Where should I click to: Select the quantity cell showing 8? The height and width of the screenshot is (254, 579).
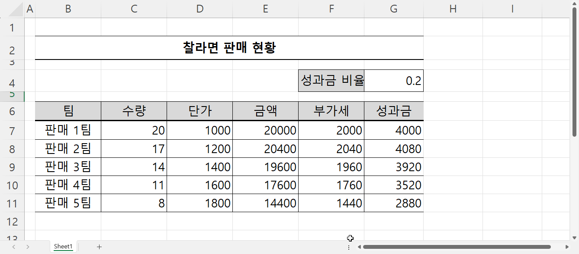click(134, 203)
